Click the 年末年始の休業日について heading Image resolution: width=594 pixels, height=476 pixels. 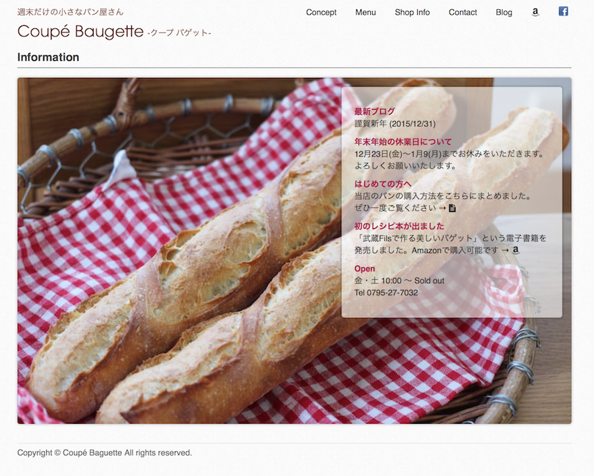tap(403, 142)
